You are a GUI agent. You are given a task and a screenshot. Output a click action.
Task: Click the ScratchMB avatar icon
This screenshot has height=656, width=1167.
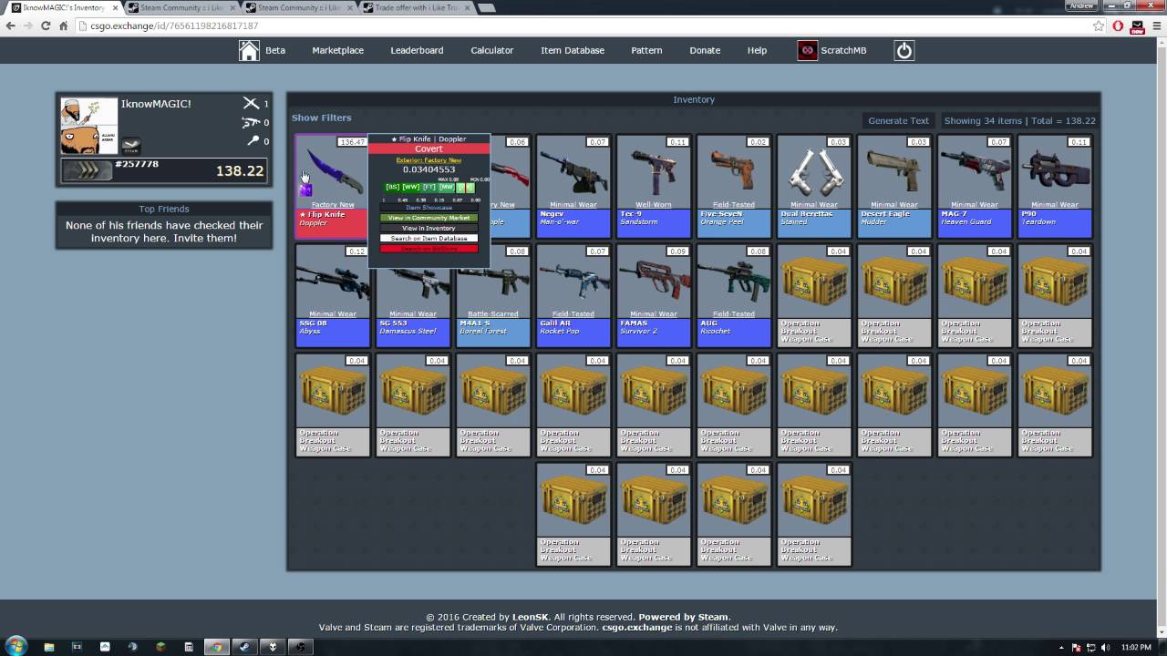[x=807, y=50]
